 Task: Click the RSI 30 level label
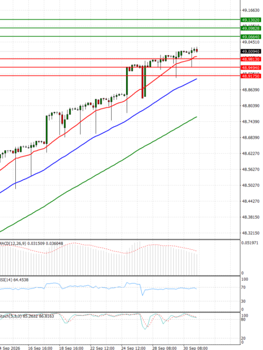click(243, 301)
